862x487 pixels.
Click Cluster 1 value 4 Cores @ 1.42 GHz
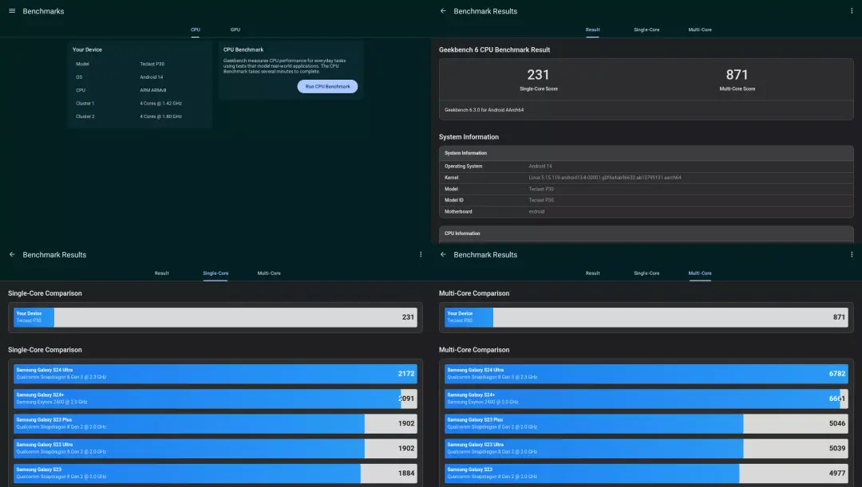tap(160, 104)
